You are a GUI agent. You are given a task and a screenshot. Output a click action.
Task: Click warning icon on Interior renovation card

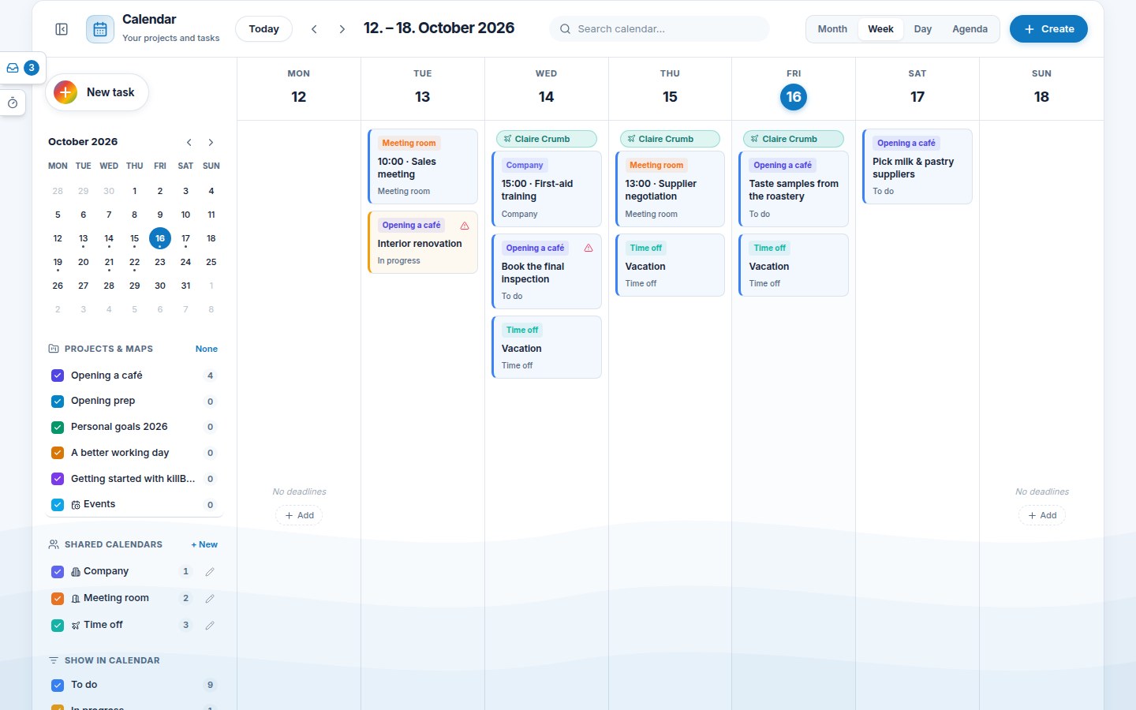click(465, 226)
